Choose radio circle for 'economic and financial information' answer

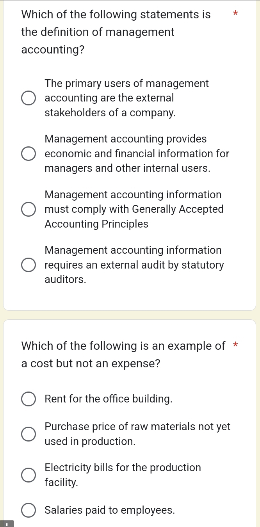28,154
